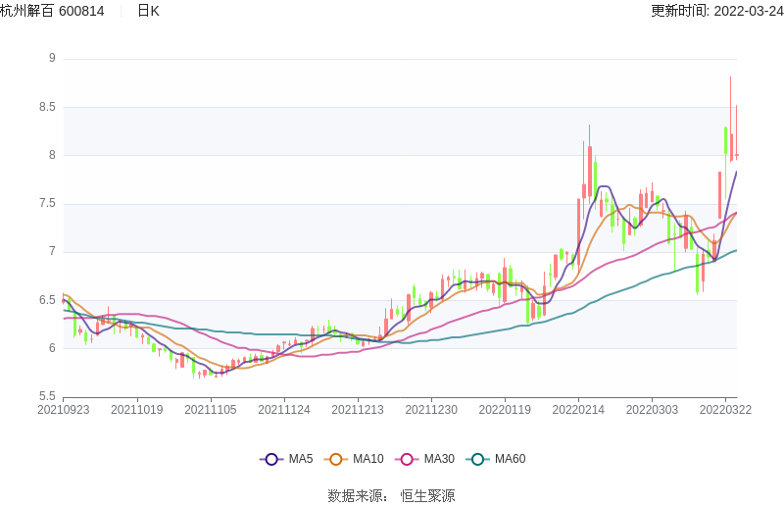784x507 pixels.
Task: Click the 20220214 date axis label
Action: coord(578,410)
